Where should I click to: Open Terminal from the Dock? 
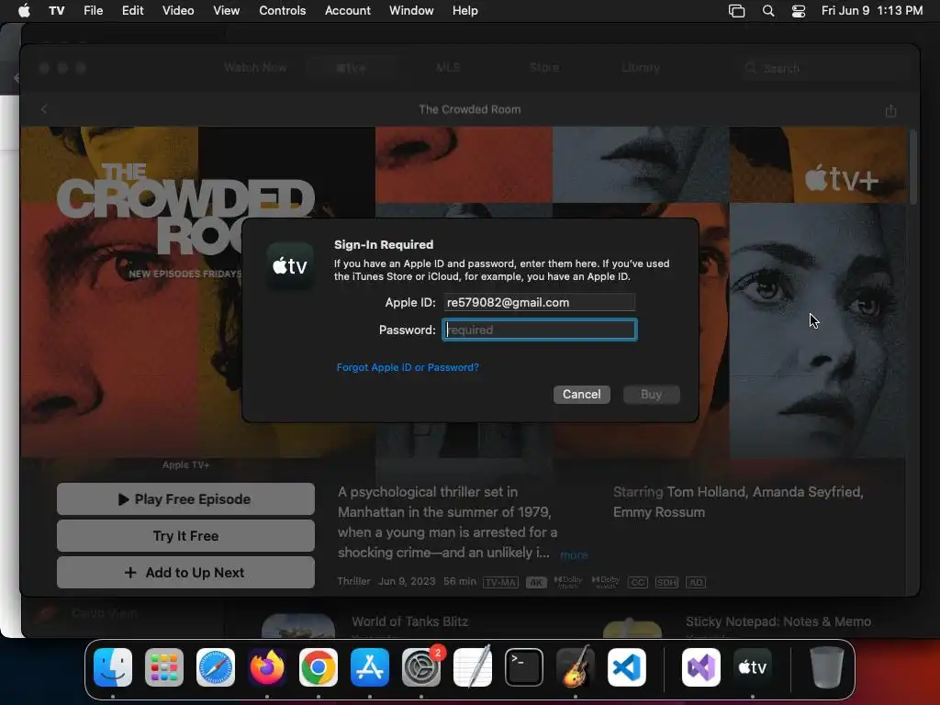(524, 667)
